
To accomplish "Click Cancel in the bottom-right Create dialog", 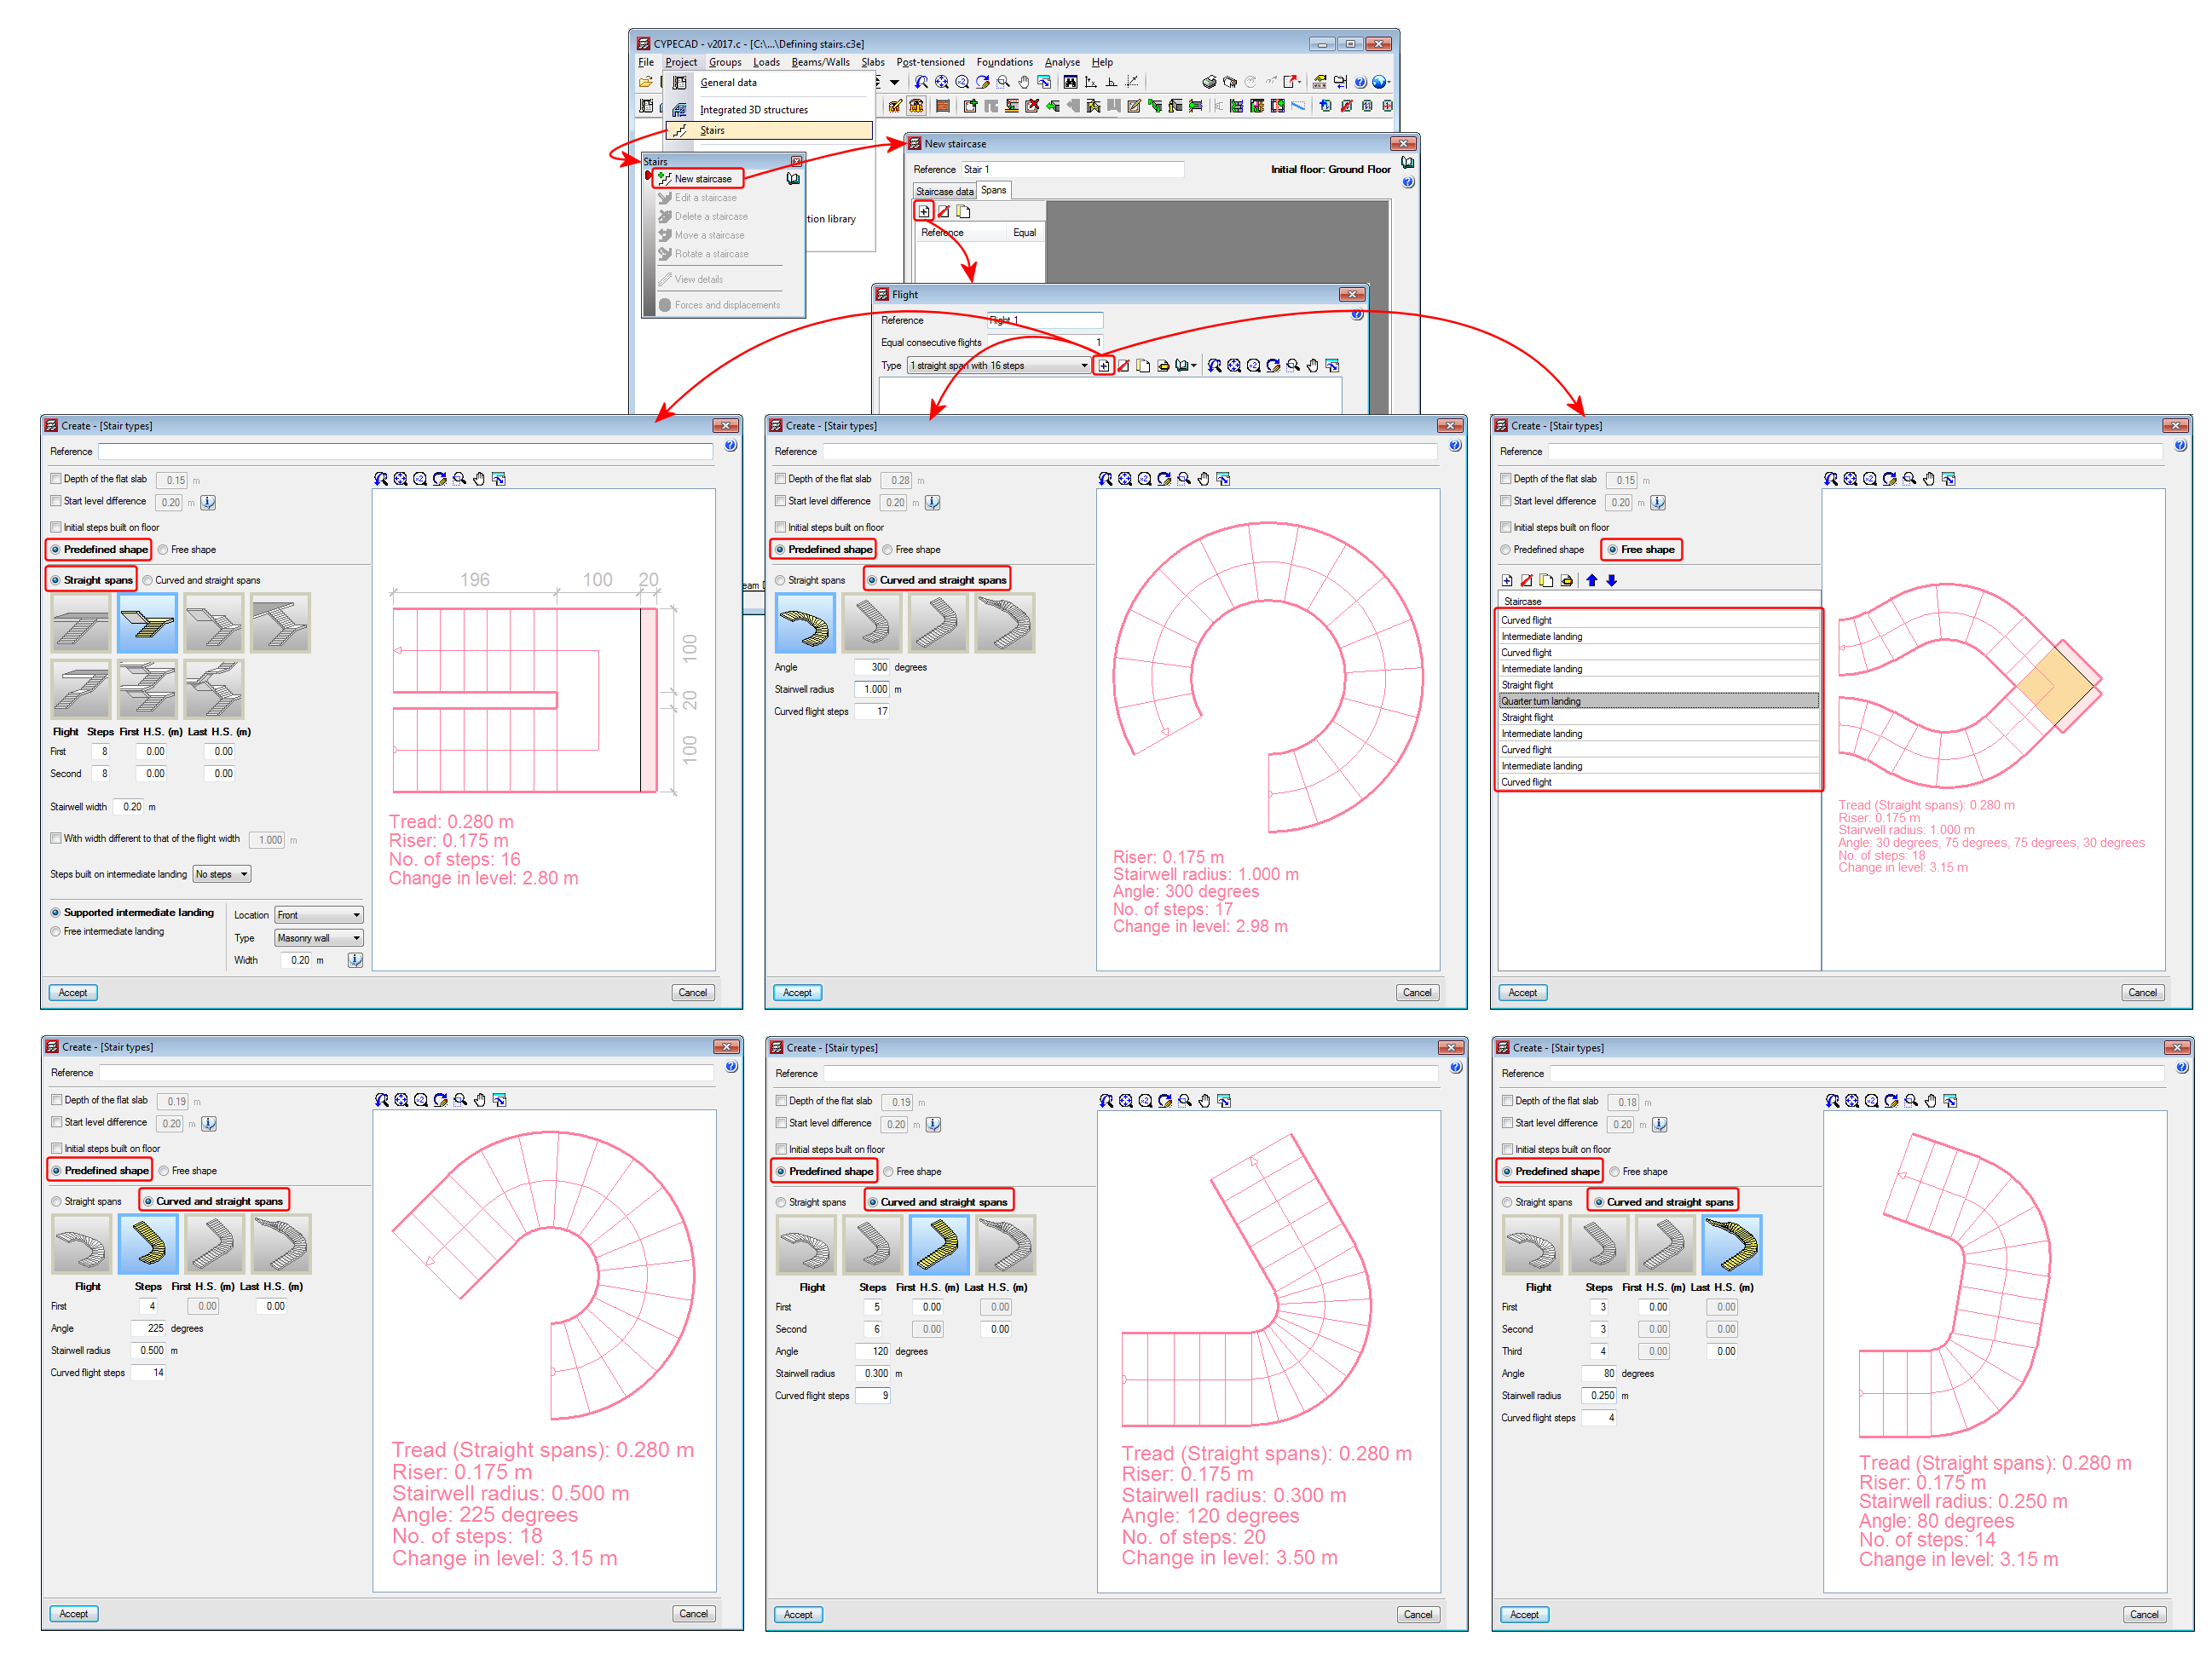I will 2143,1614.
